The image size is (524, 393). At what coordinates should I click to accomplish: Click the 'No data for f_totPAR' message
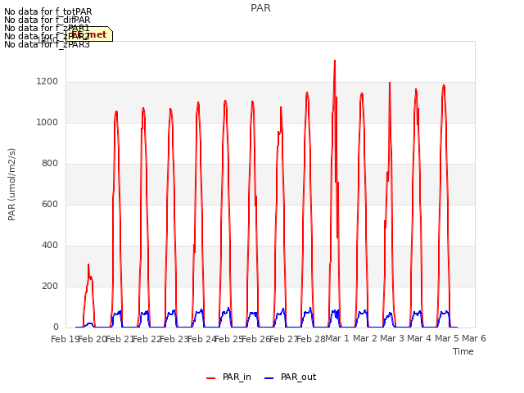coord(47,12)
